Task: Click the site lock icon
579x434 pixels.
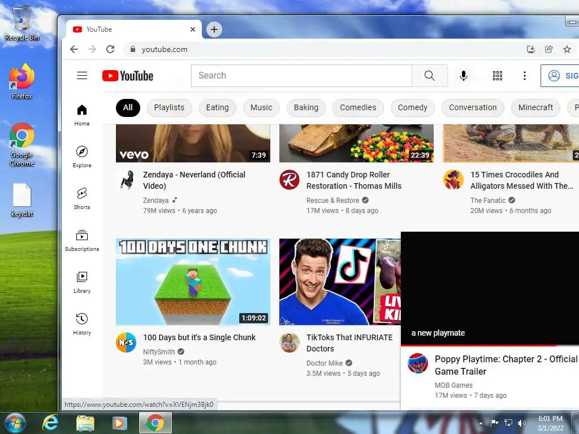Action: click(133, 49)
